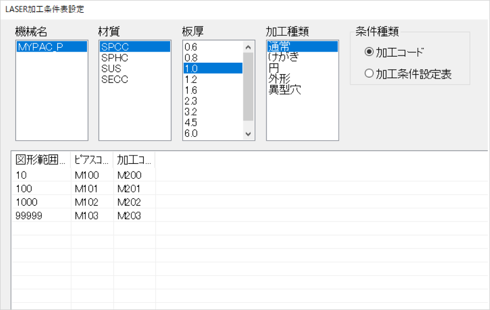The height and width of the screenshot is (310, 490).
Task: Click the 板厚 list scroll-up arrow
Action: click(247, 47)
